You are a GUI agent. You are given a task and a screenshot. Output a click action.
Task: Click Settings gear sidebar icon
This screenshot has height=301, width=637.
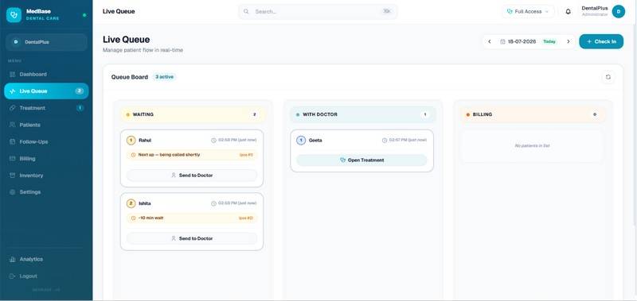click(12, 192)
